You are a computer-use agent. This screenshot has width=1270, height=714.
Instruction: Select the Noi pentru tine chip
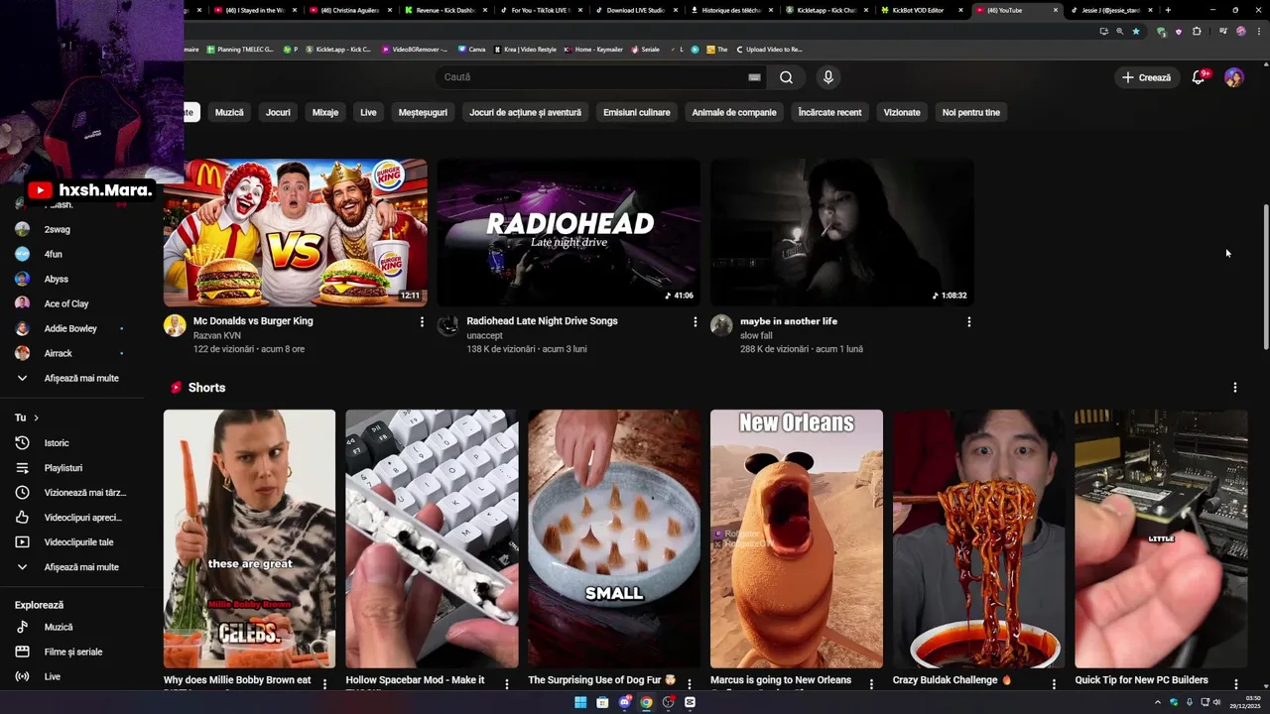pyautogui.click(x=971, y=112)
